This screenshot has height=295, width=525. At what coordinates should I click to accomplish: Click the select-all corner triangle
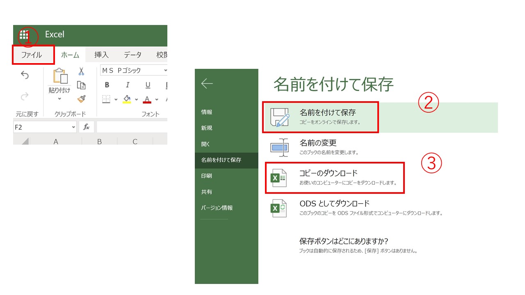tap(25, 141)
